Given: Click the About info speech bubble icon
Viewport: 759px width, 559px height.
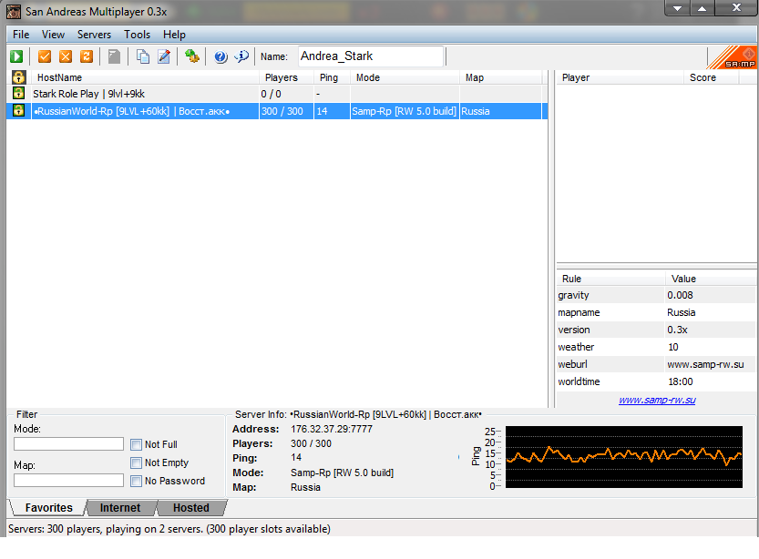Looking at the screenshot, I should [241, 56].
